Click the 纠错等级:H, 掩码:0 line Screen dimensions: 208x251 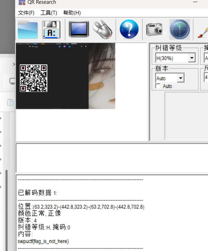pos(44,227)
